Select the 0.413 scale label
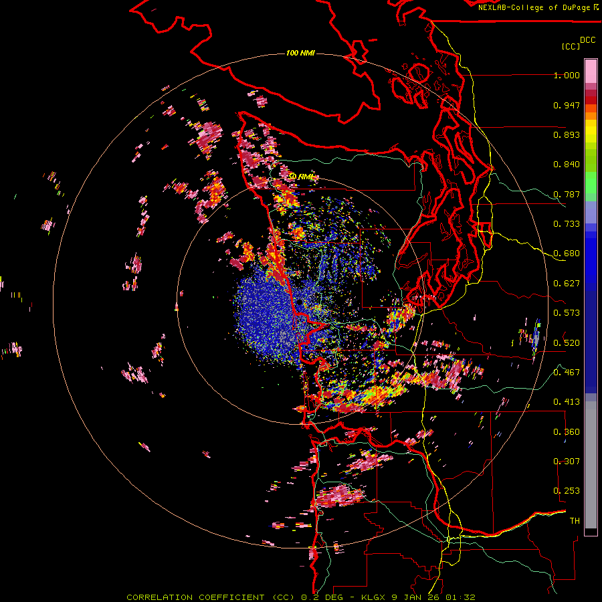The height and width of the screenshot is (602, 602). [x=567, y=402]
